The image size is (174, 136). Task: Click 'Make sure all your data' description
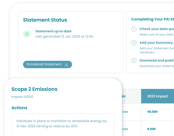157,34
